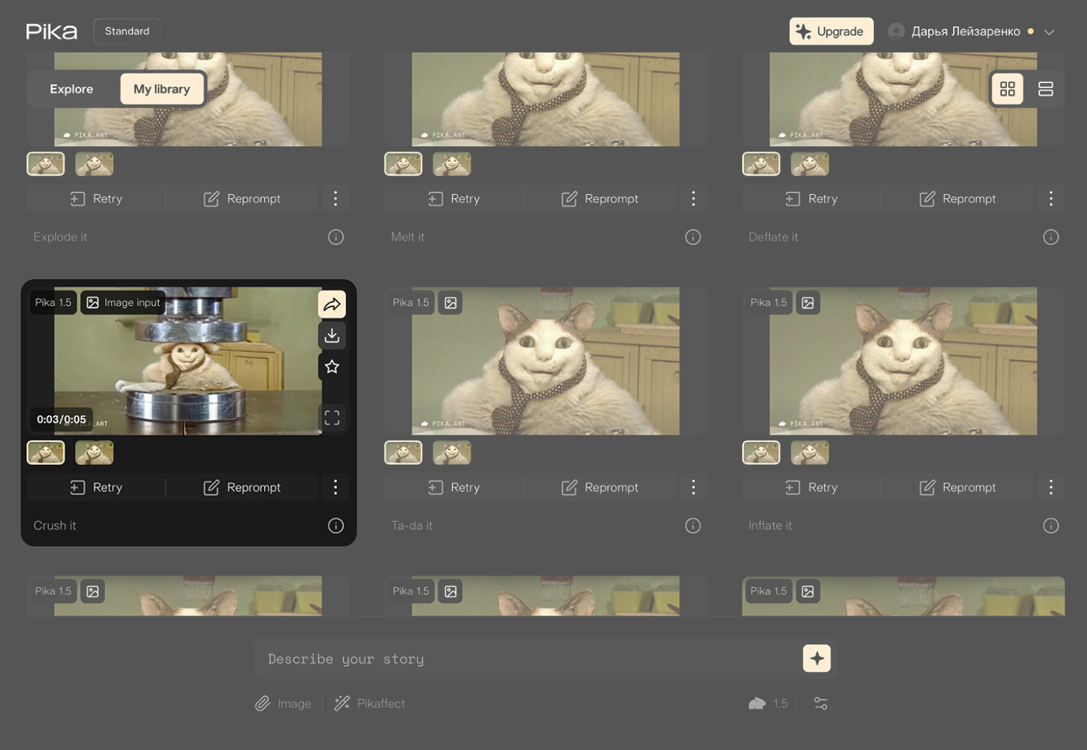Select second thumbnail under Crush it video
The height and width of the screenshot is (750, 1087).
pos(94,453)
